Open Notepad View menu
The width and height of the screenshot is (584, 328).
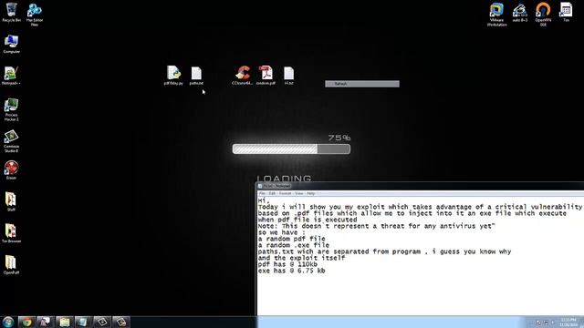299,193
